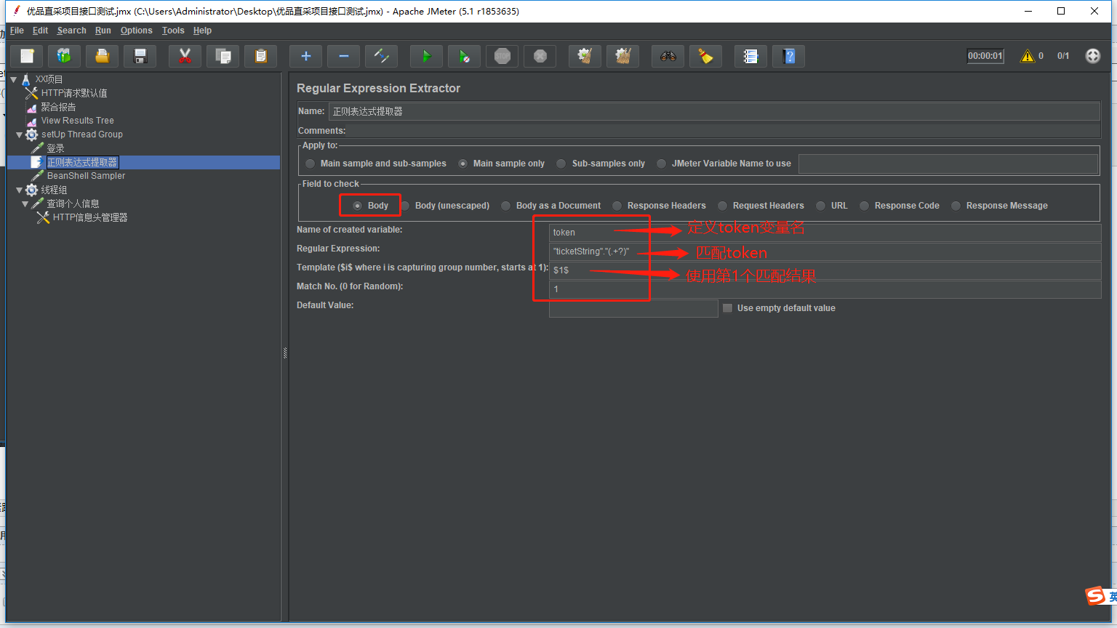Image resolution: width=1117 pixels, height=628 pixels.
Task: Open the Help menu
Action: click(x=202, y=31)
